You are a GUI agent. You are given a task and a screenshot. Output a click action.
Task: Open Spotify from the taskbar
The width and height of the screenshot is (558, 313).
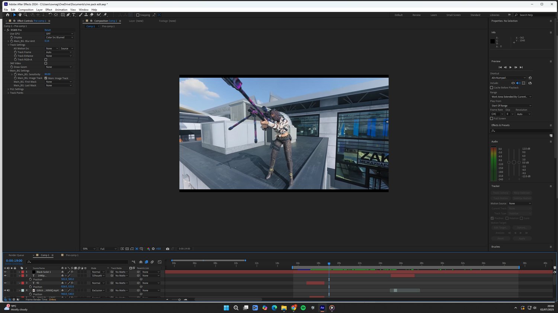click(x=303, y=308)
